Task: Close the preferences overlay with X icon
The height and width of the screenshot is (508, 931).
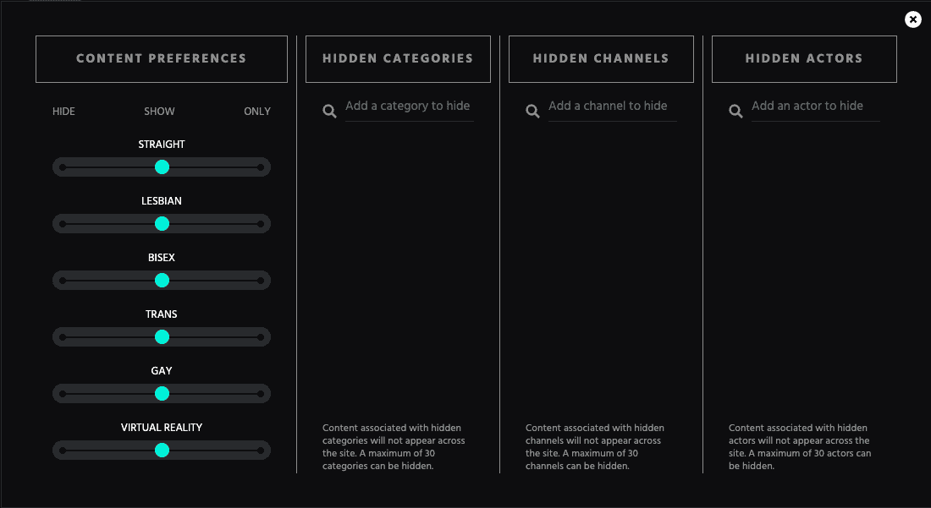Action: pos(913,19)
